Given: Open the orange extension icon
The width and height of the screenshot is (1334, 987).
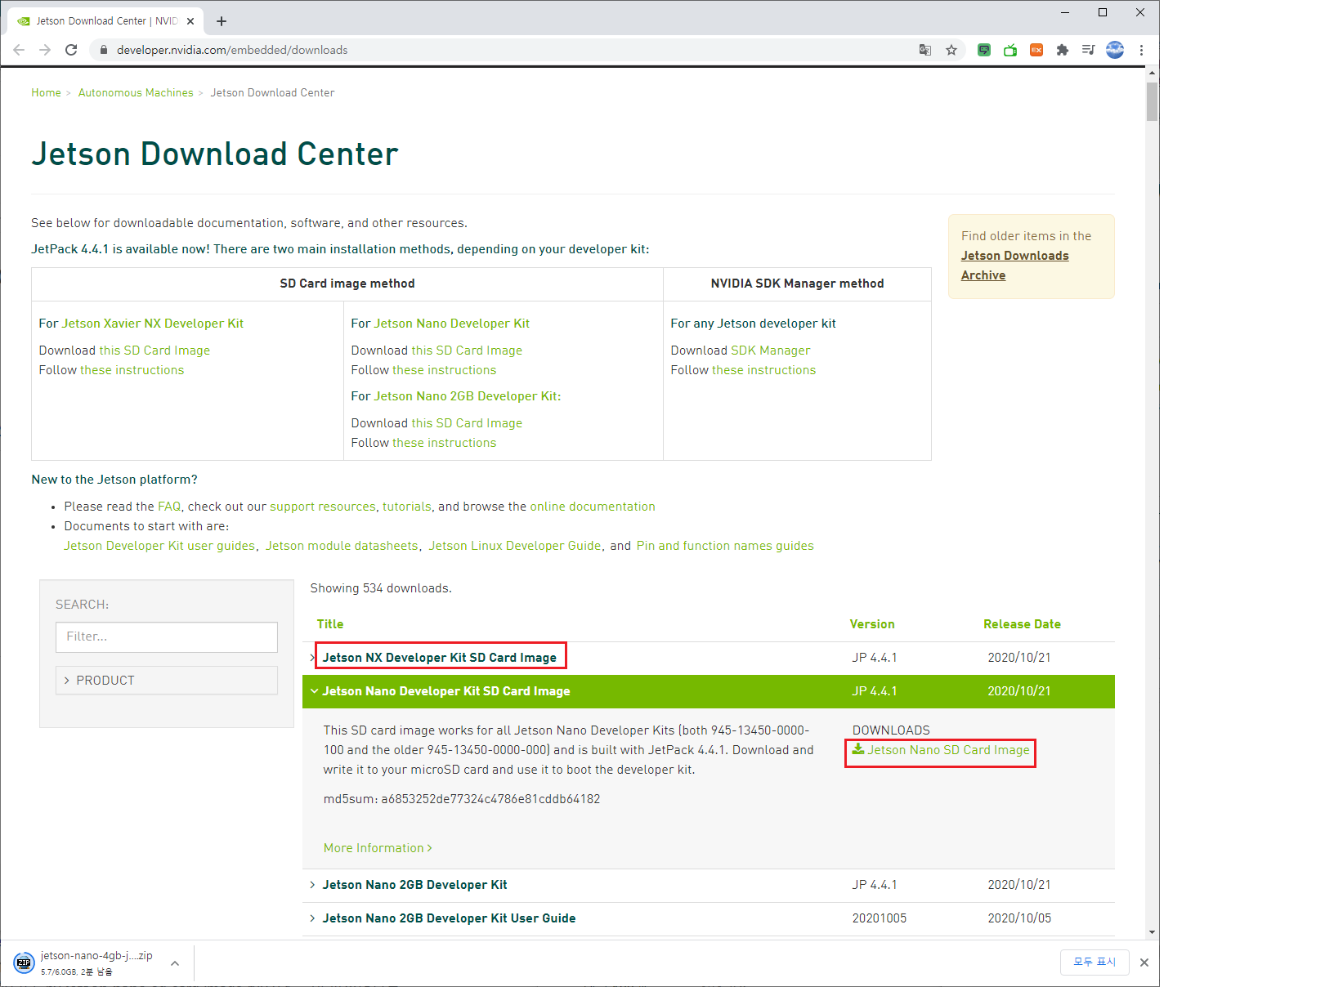Looking at the screenshot, I should [x=1036, y=50].
